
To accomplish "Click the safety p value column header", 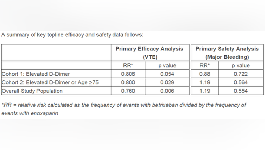I will pyautogui.click(x=241, y=65).
